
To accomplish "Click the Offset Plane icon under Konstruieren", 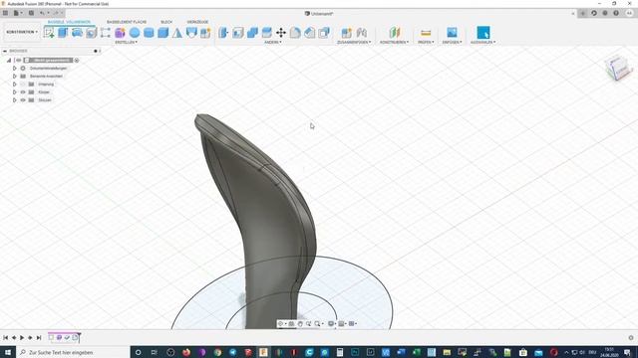I will tap(395, 33).
